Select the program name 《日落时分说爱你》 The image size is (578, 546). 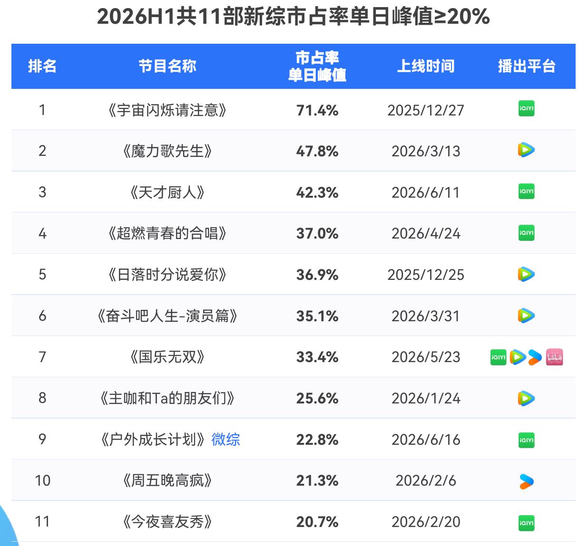click(x=167, y=275)
